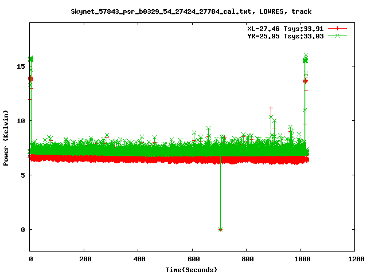This screenshot has width=367, height=275.
Task: Click the y-axis tick label 15
Action: click(x=21, y=66)
